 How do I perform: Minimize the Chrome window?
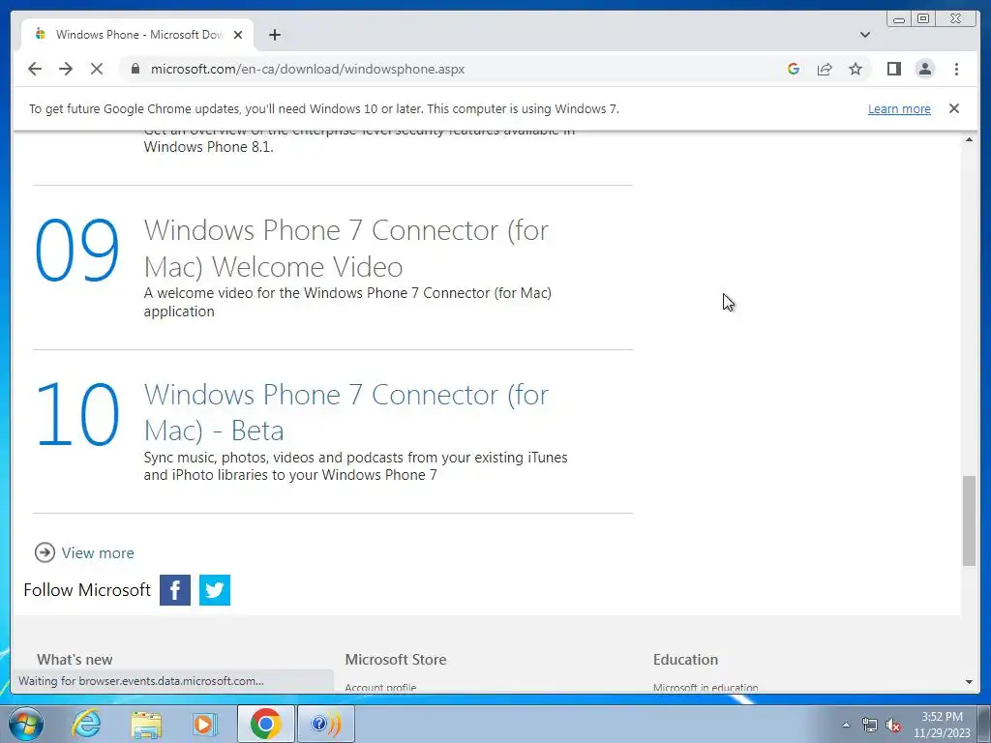[x=899, y=19]
